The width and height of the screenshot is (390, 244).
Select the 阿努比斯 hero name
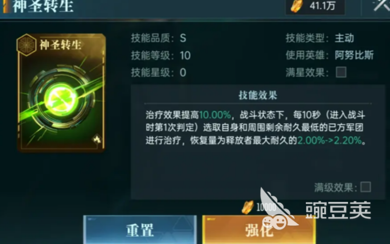pos(354,55)
